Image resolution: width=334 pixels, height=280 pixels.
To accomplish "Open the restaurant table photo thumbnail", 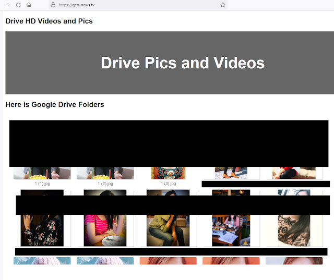I will [231, 218].
